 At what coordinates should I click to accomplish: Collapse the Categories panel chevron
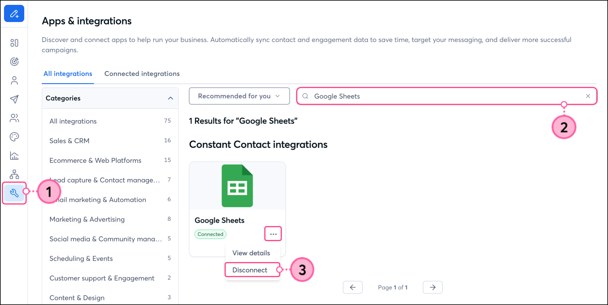[171, 98]
